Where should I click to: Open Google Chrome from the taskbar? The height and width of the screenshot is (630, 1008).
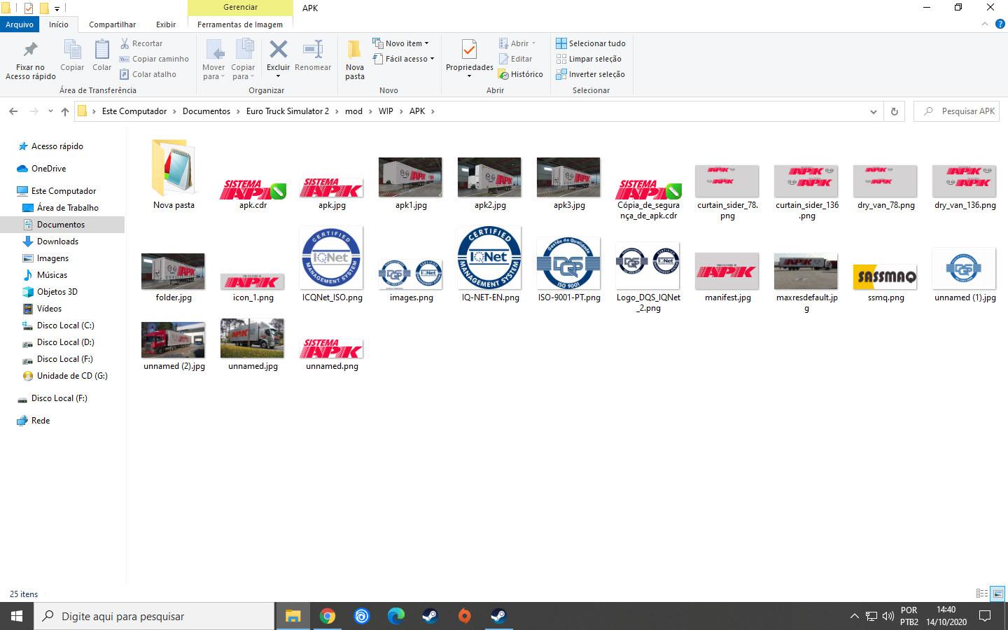click(327, 616)
